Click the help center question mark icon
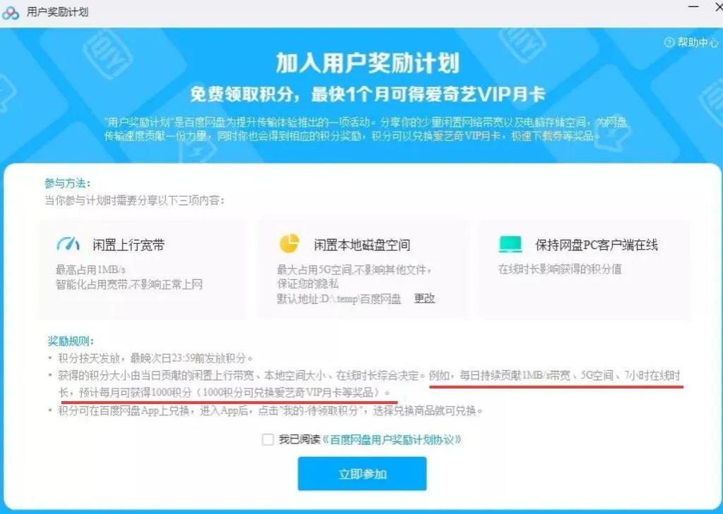723x514 pixels. (x=669, y=42)
